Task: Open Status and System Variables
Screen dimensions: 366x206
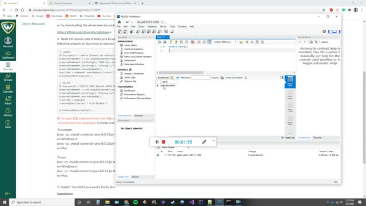Action: point(138,57)
